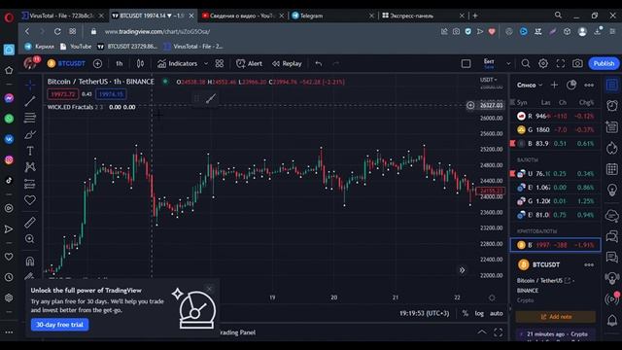The image size is (622, 350).
Task: Maximize the bottom trading panel
Action: point(498,332)
